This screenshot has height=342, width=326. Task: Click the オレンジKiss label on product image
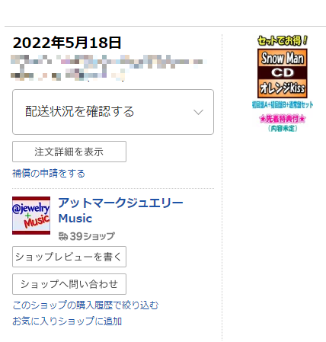[283, 88]
